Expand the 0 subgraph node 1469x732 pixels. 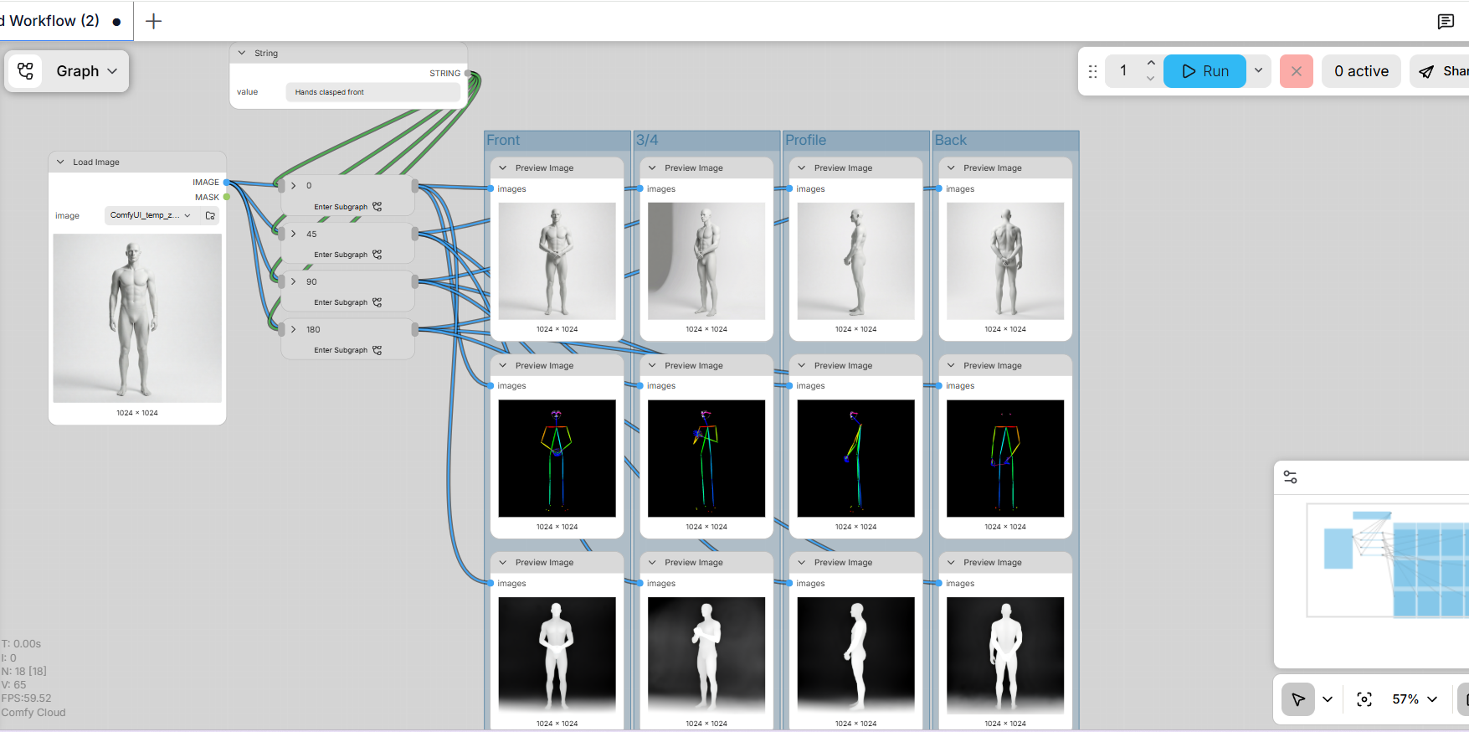click(x=294, y=185)
